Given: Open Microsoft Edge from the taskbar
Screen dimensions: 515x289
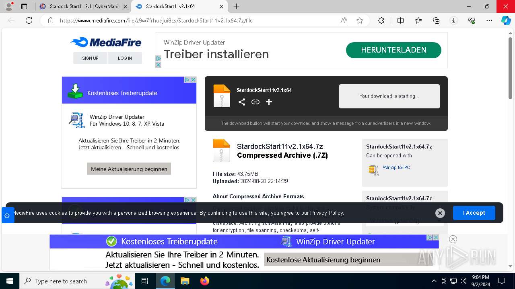Looking at the screenshot, I should coord(165,281).
